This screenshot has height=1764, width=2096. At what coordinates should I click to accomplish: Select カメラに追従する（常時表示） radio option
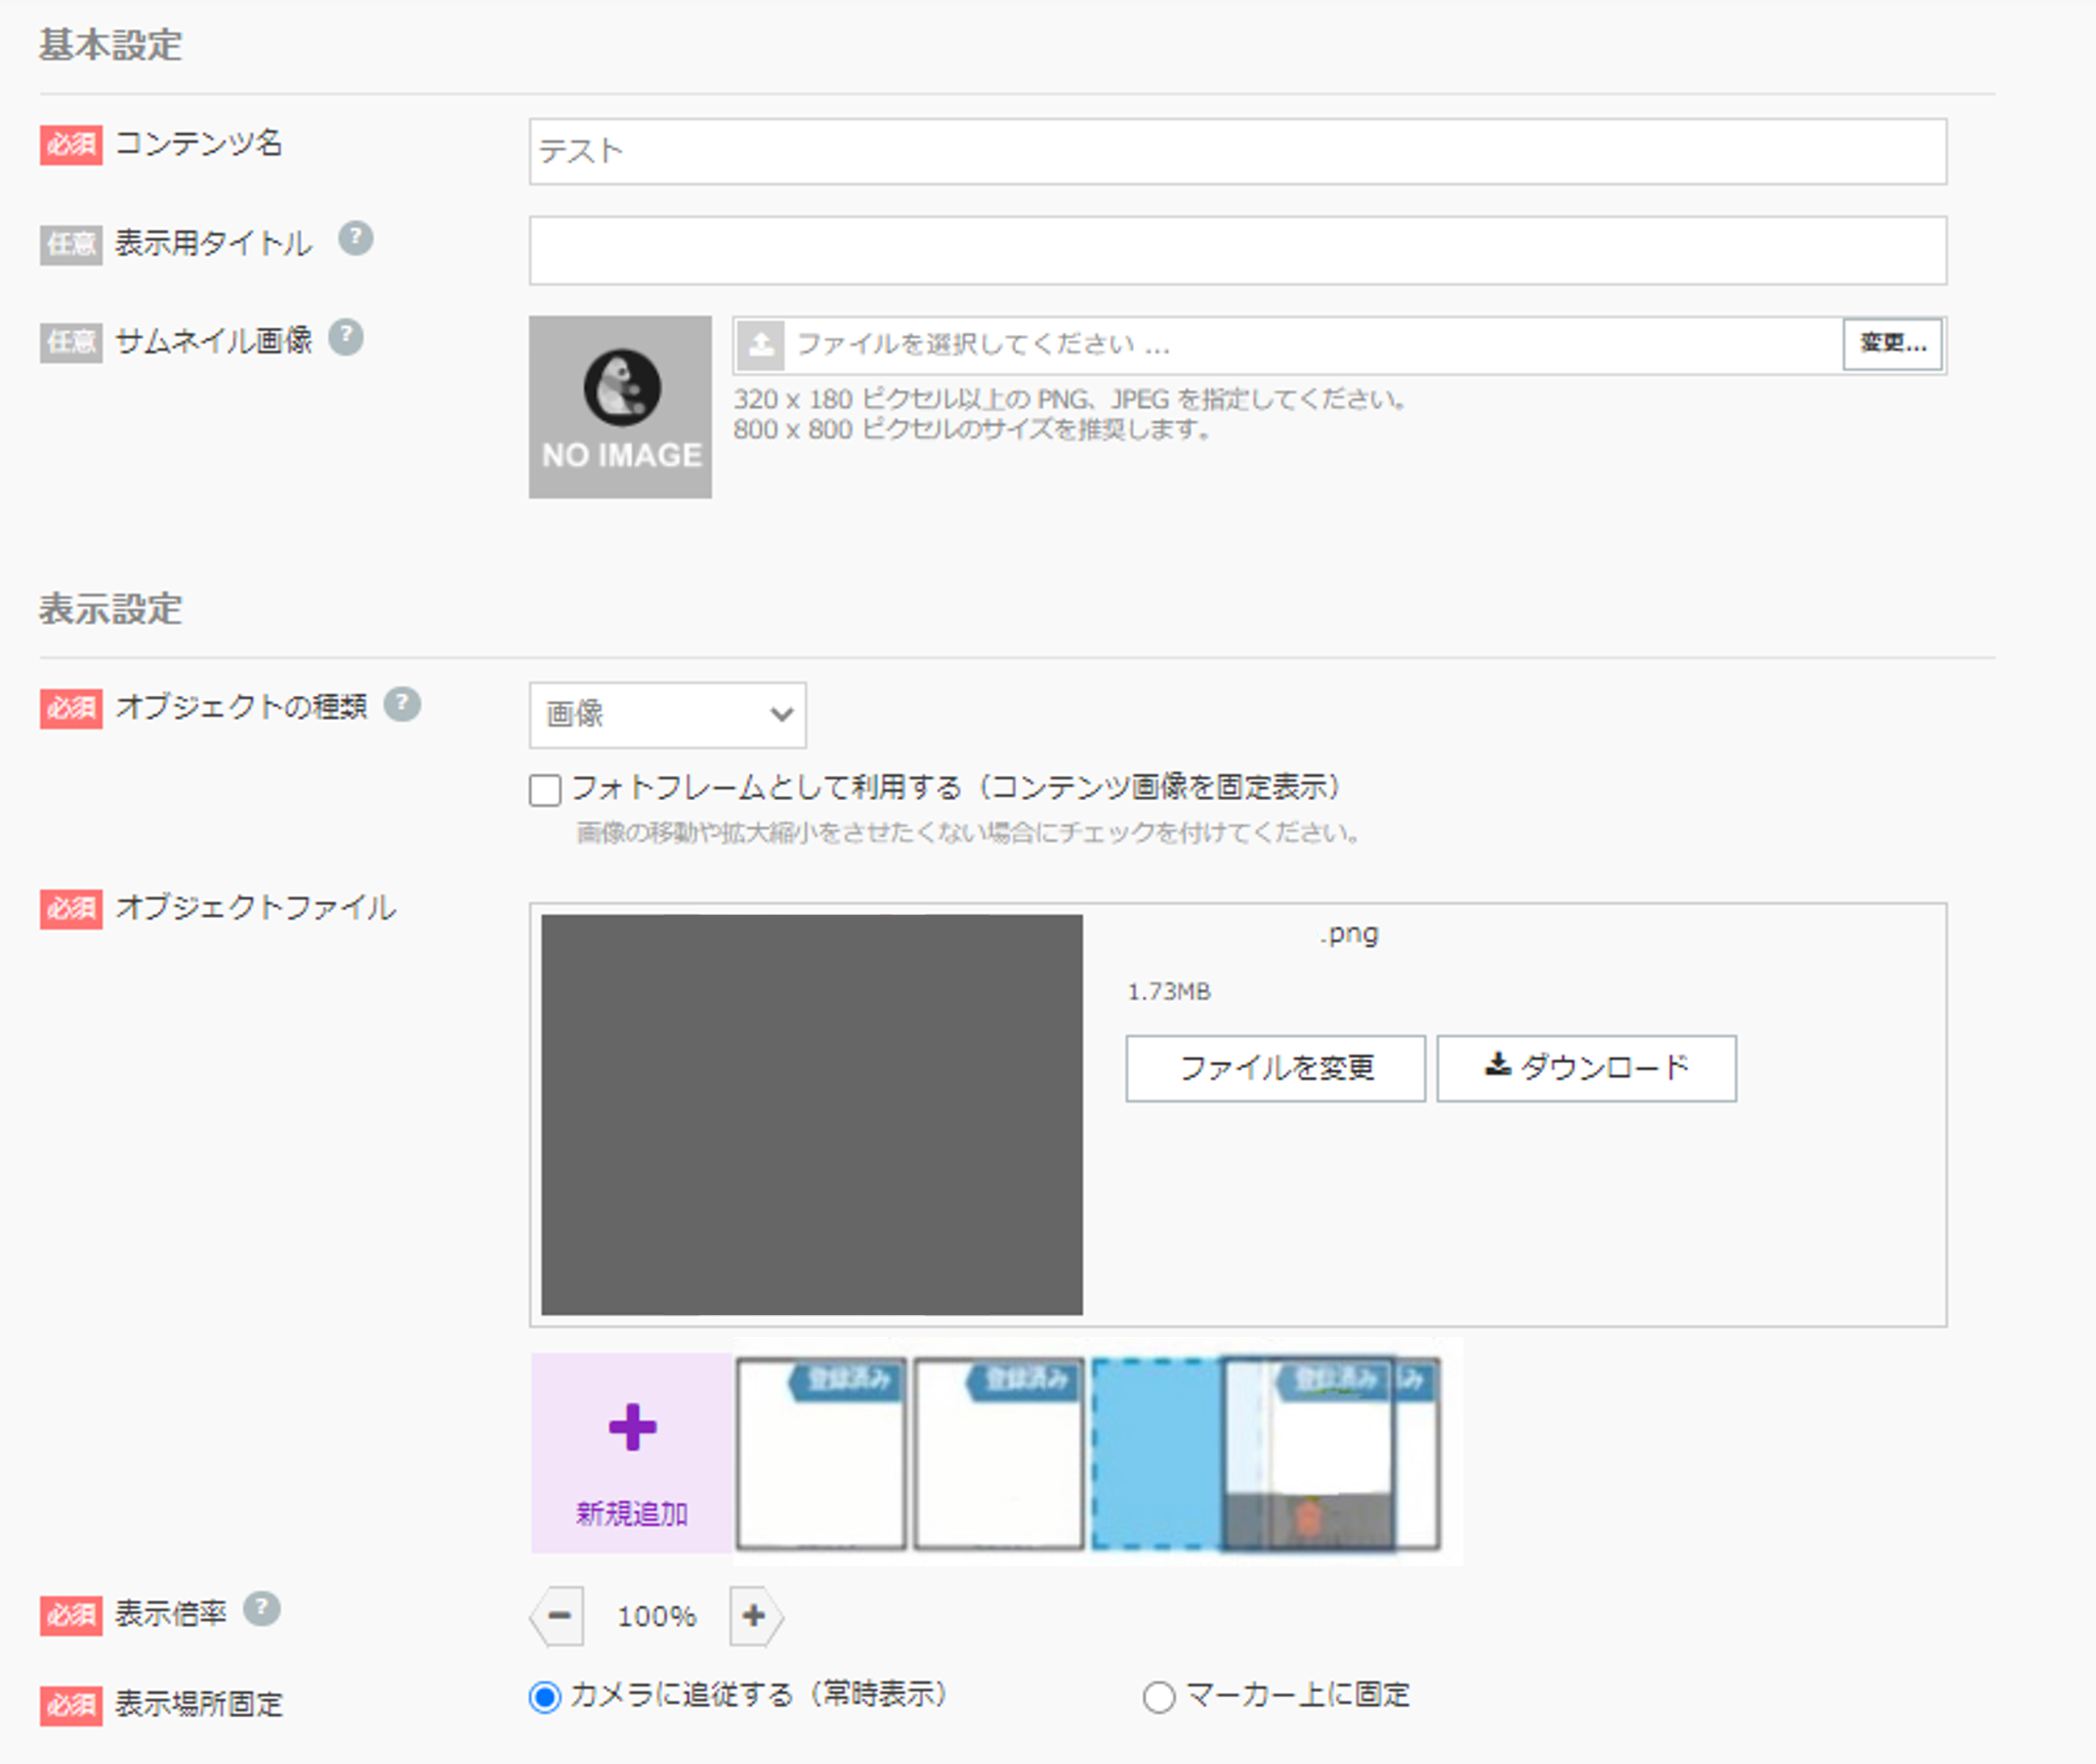pyautogui.click(x=545, y=1697)
